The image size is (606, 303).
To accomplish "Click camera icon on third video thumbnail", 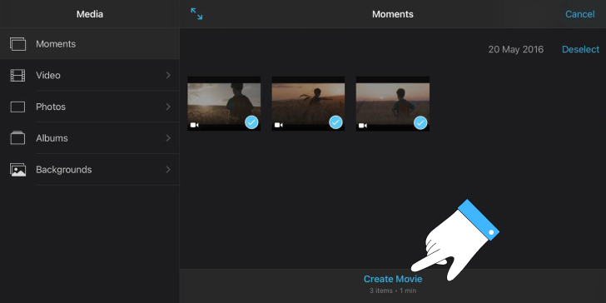I will [x=363, y=126].
